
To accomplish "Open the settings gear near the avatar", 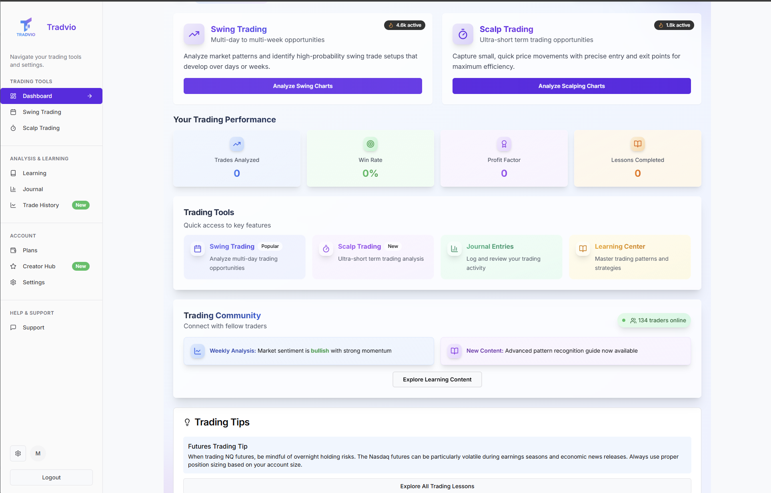I will (18, 453).
